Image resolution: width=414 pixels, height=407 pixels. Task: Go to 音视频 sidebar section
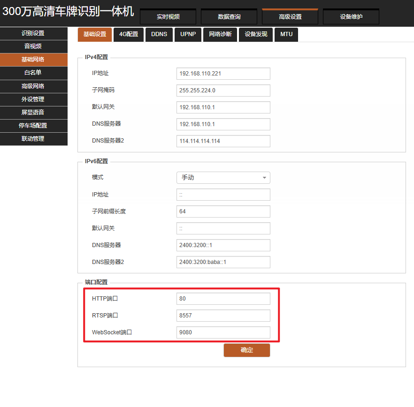(33, 46)
